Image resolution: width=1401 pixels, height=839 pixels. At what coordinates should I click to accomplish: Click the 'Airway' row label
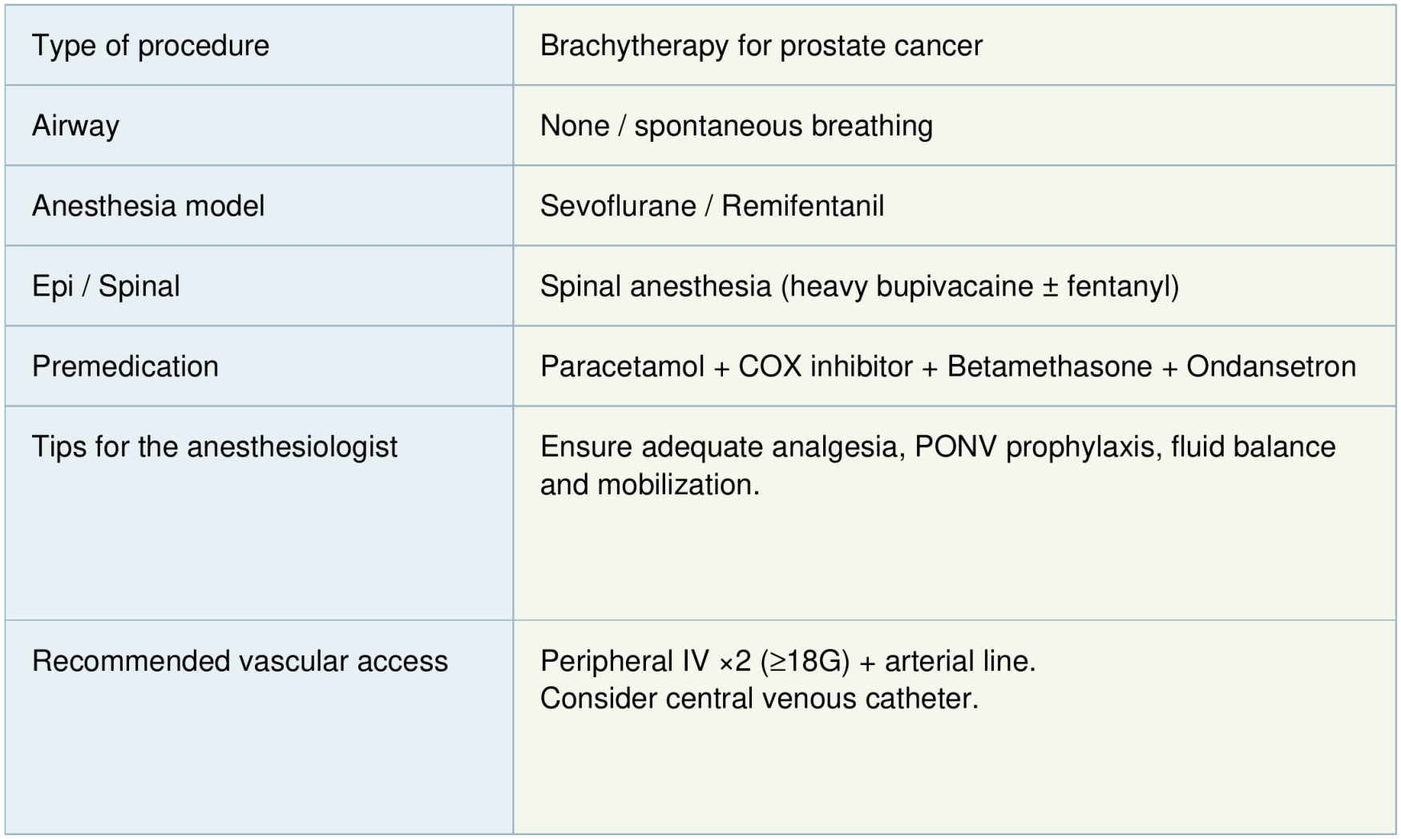click(75, 126)
